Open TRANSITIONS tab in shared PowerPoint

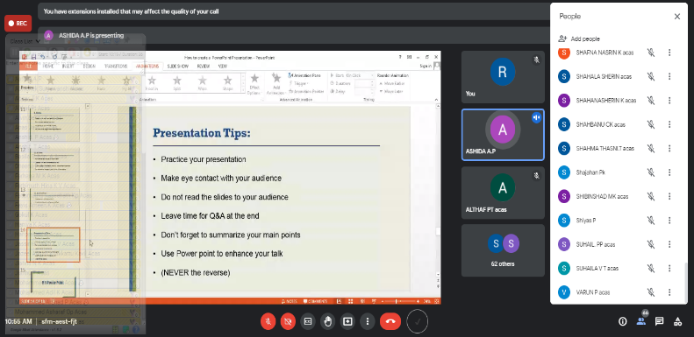(x=116, y=67)
